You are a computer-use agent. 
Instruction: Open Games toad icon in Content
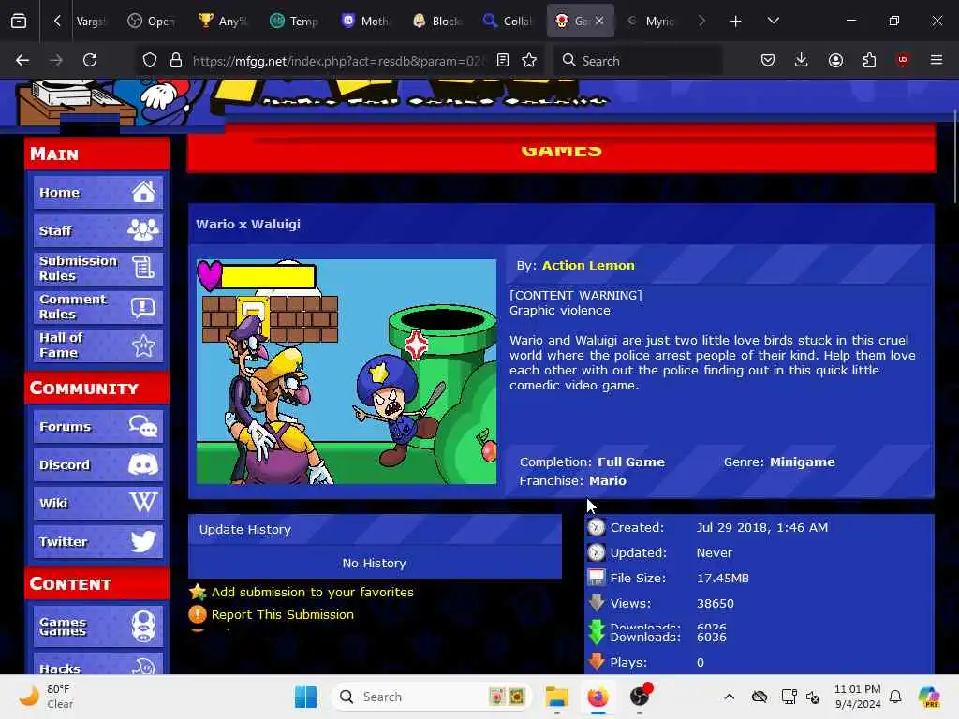[143, 626]
